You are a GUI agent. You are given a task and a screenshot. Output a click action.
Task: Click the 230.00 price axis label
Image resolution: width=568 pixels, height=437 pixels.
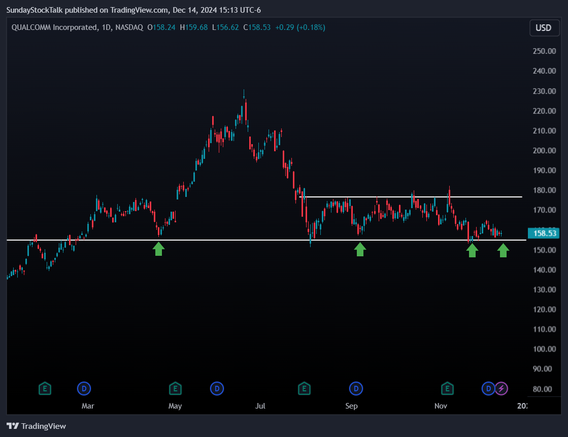coord(544,91)
